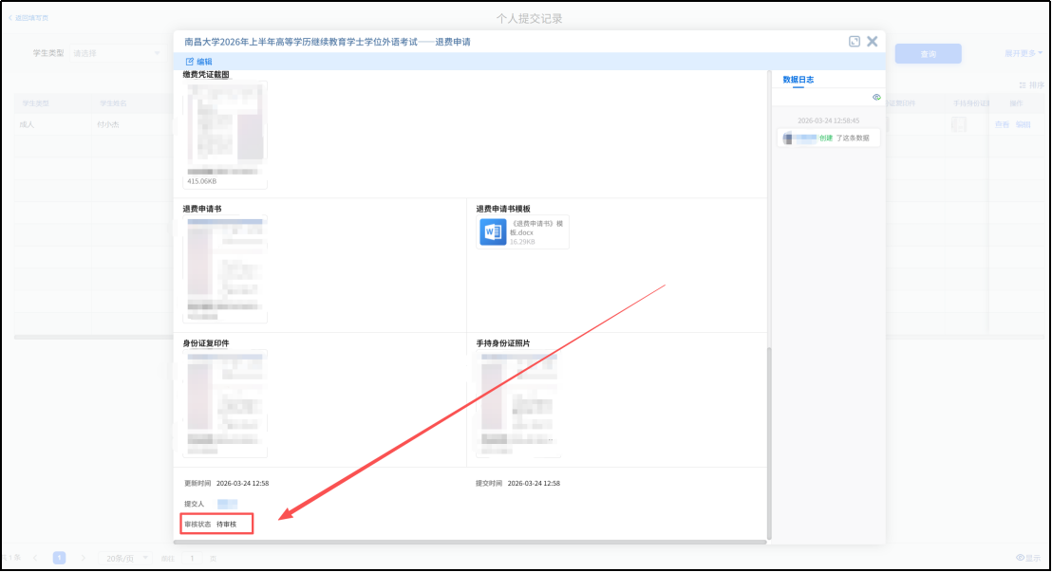The width and height of the screenshot is (1052, 572).
Task: Click the 编辑 link in the 操作 column
Action: coord(1023,124)
